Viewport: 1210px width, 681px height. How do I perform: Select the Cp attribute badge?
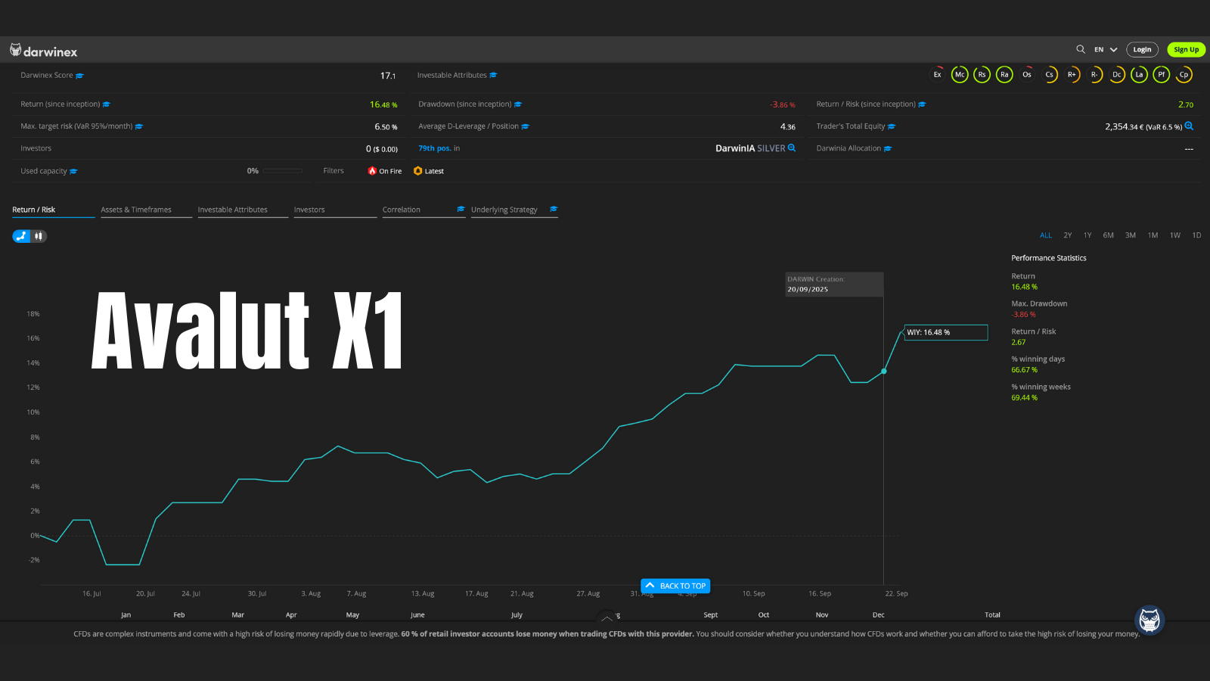[1184, 74]
